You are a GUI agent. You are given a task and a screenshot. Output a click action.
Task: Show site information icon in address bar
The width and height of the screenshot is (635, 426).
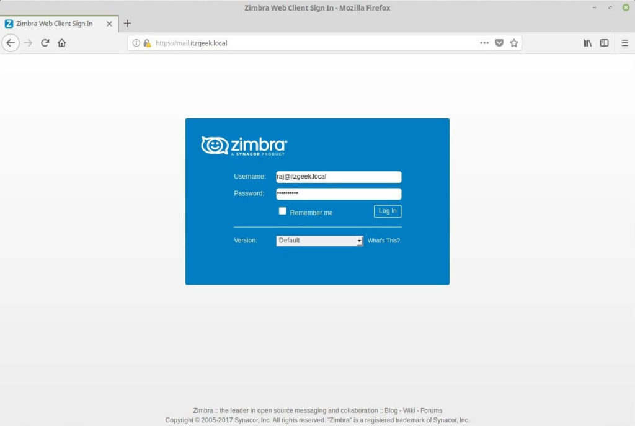point(136,43)
